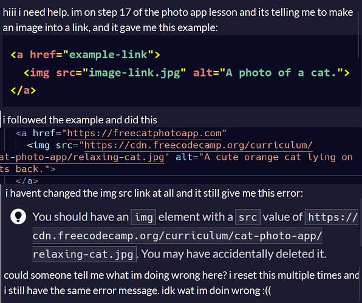The height and width of the screenshot is (303, 362).
Task: Click the "i followed the example" text line
Action: tap(80, 120)
